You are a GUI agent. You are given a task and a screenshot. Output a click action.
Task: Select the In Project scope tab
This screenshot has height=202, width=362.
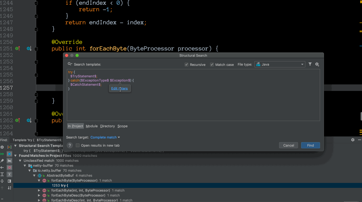click(x=75, y=126)
